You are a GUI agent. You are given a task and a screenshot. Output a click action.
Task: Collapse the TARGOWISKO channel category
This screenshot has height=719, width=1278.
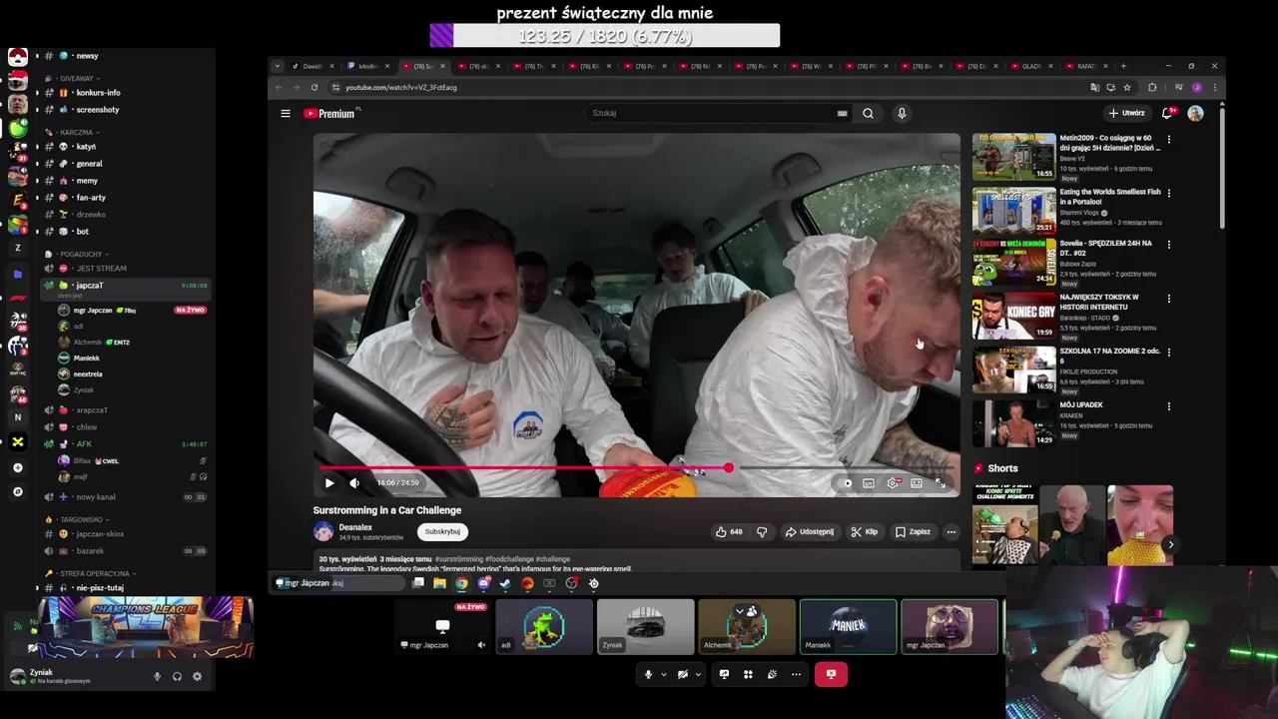[x=82, y=519]
